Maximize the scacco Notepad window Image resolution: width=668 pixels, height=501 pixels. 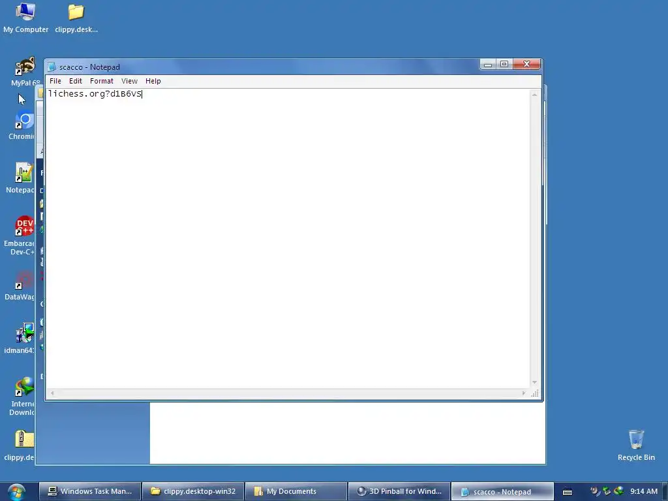(x=504, y=65)
